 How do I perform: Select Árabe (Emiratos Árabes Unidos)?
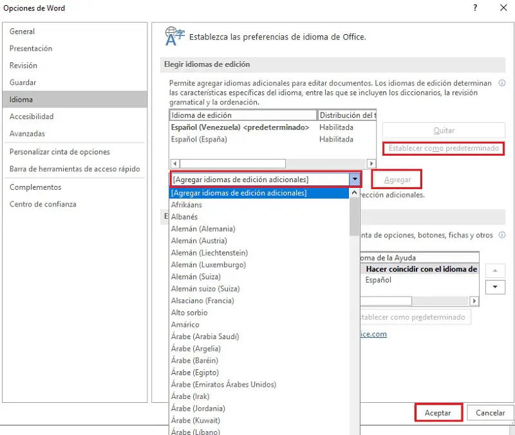point(259,385)
